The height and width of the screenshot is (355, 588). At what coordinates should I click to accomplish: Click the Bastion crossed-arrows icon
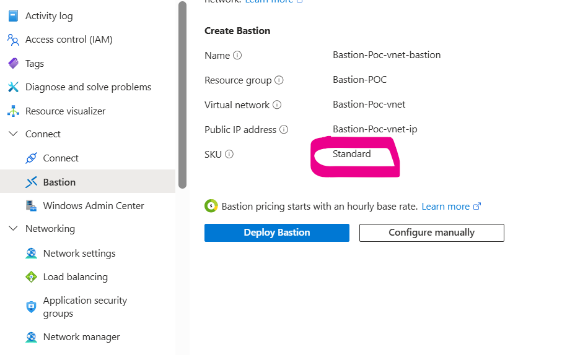[x=31, y=182]
